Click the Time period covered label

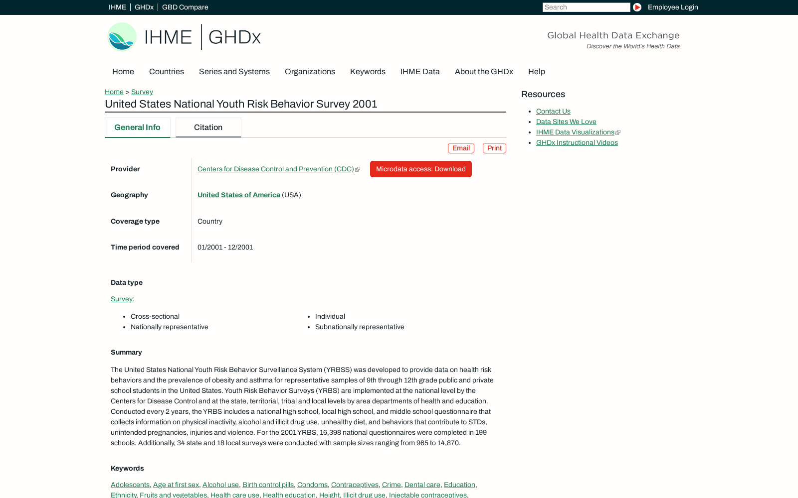pyautogui.click(x=145, y=248)
